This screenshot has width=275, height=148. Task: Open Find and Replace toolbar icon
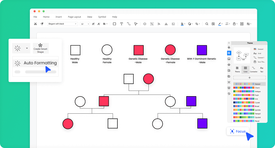tap(213, 24)
